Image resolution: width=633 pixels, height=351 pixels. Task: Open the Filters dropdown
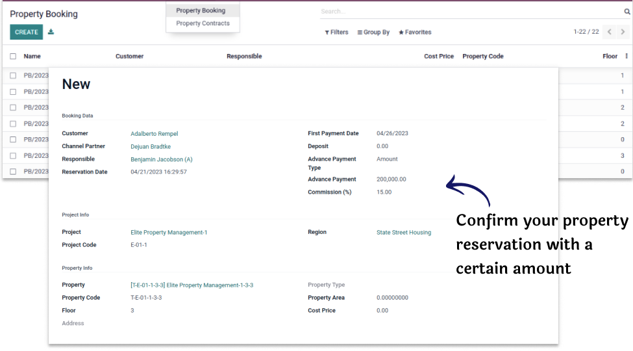[x=336, y=32]
